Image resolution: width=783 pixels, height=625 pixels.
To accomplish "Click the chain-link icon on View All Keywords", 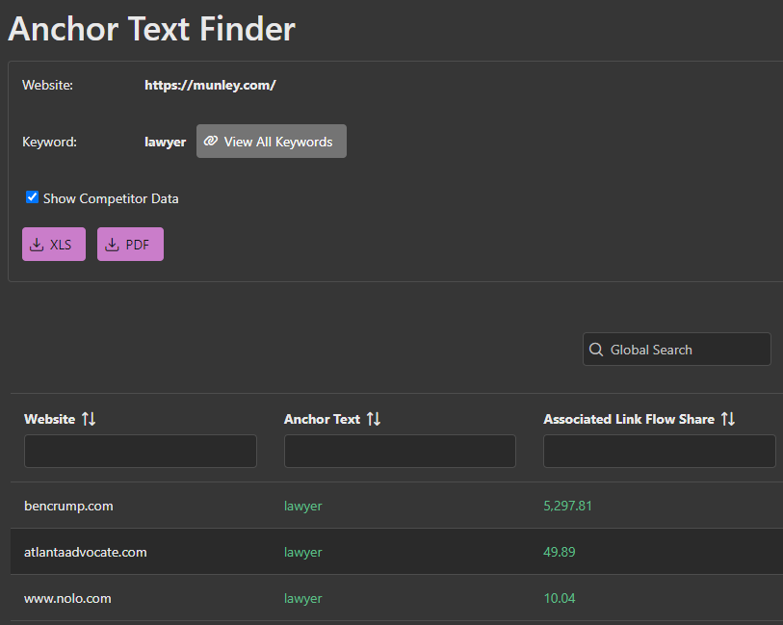I will [211, 141].
